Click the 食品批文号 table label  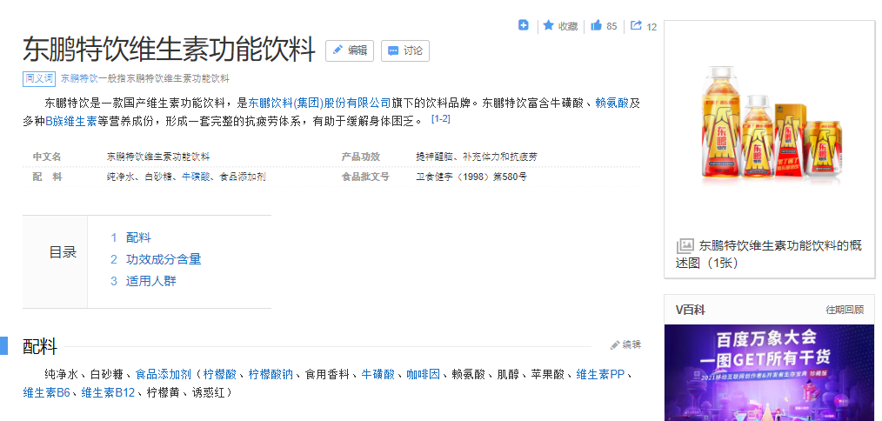tap(365, 177)
